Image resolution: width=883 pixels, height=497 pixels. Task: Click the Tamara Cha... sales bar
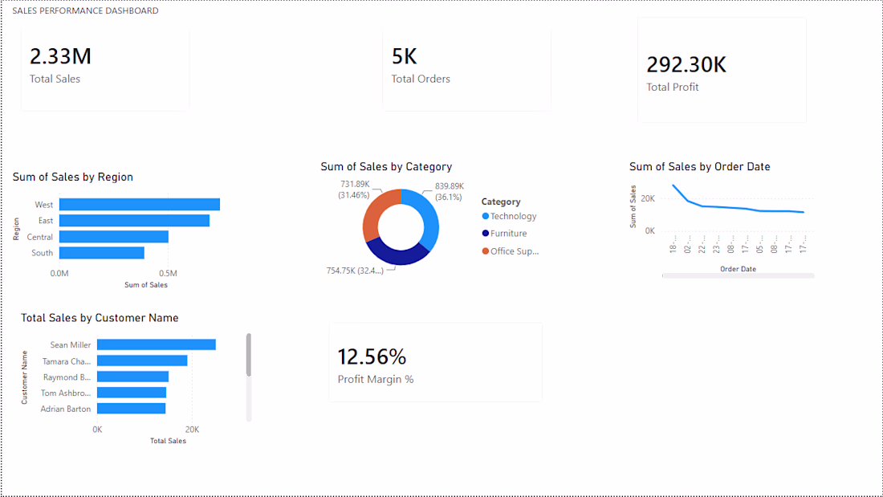[x=142, y=361]
